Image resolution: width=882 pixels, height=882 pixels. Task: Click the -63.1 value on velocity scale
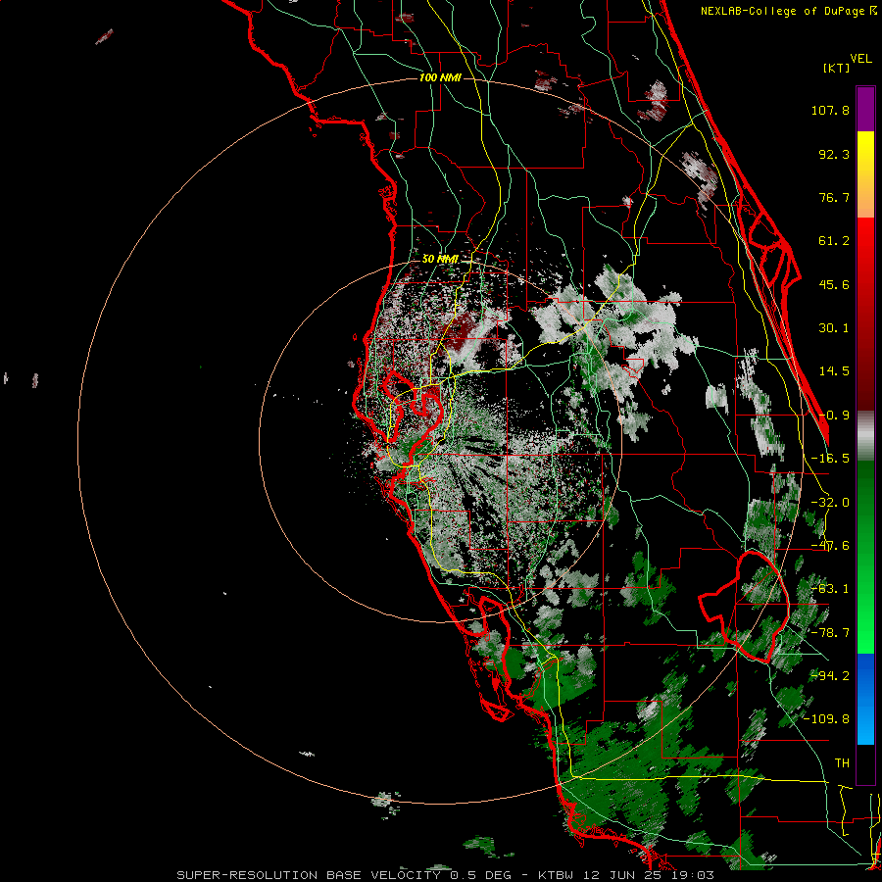[830, 589]
